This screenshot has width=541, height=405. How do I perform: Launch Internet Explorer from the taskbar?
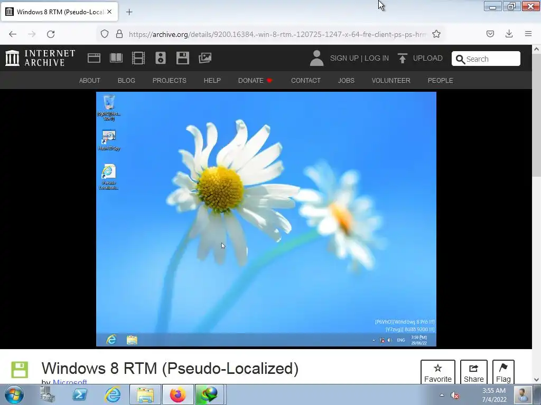[x=113, y=394]
